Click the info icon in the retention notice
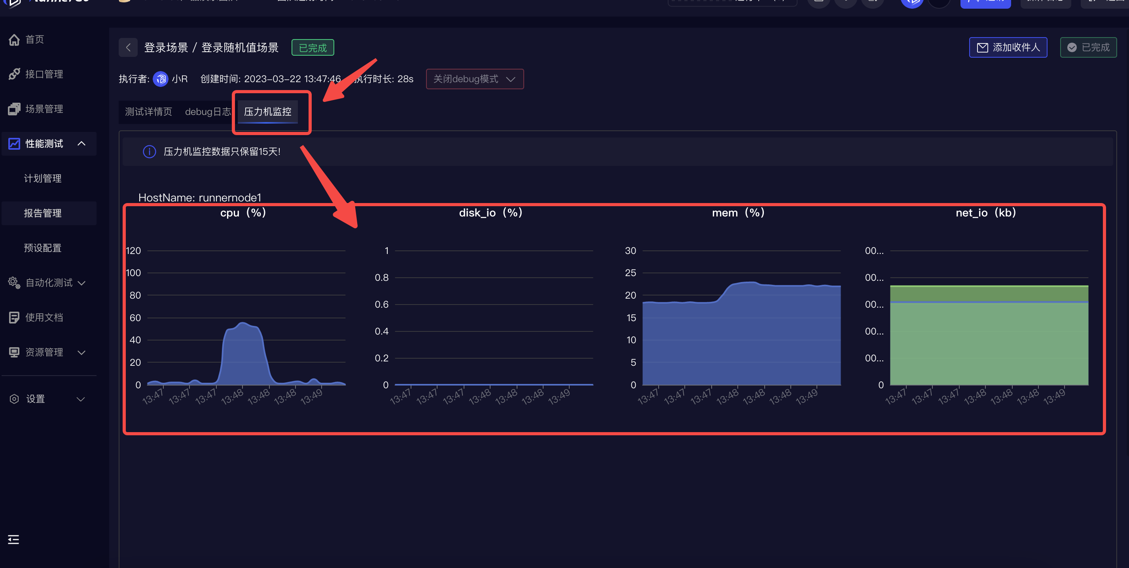The height and width of the screenshot is (568, 1129). coord(150,151)
